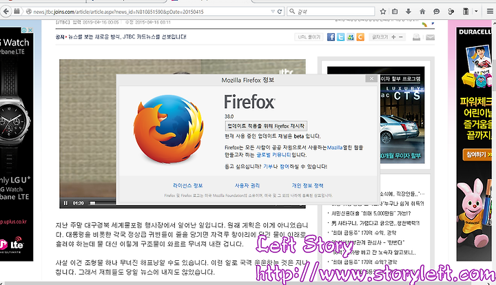Image resolution: width=496 pixels, height=285 pixels.
Task: Open the 기부 donate link
Action: click(x=268, y=167)
